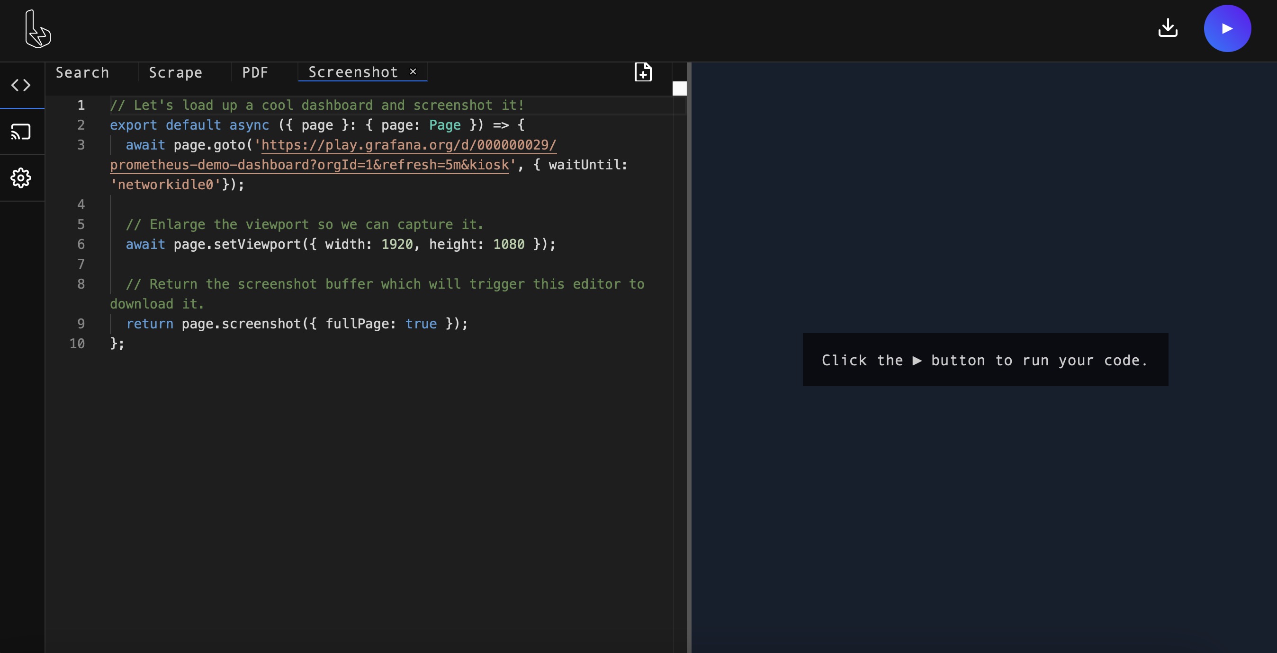The width and height of the screenshot is (1277, 653).
Task: Click the 'fullPage: true' code text
Action: 382,324
